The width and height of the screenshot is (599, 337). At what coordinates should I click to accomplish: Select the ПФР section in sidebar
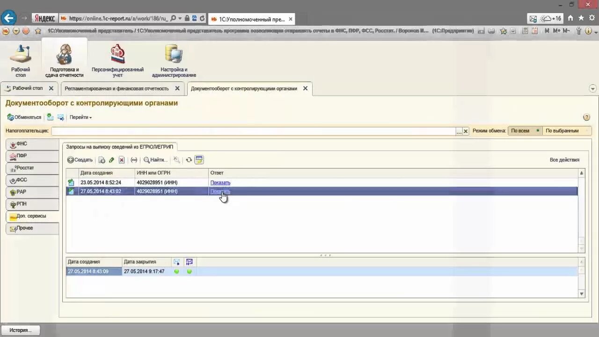click(32, 156)
